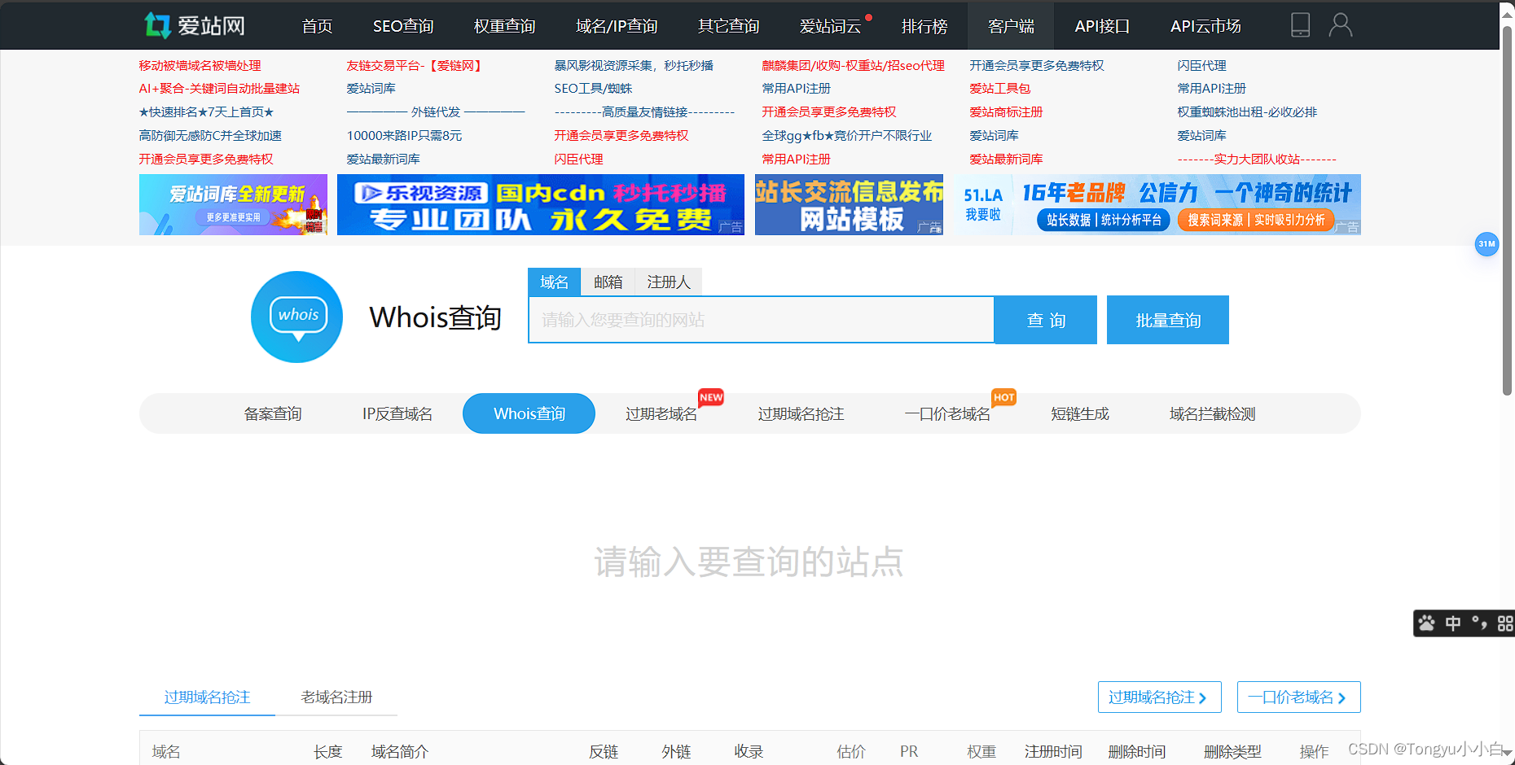Click the punctuation icon in floating toolbar
This screenshot has width=1515, height=765.
(1478, 623)
